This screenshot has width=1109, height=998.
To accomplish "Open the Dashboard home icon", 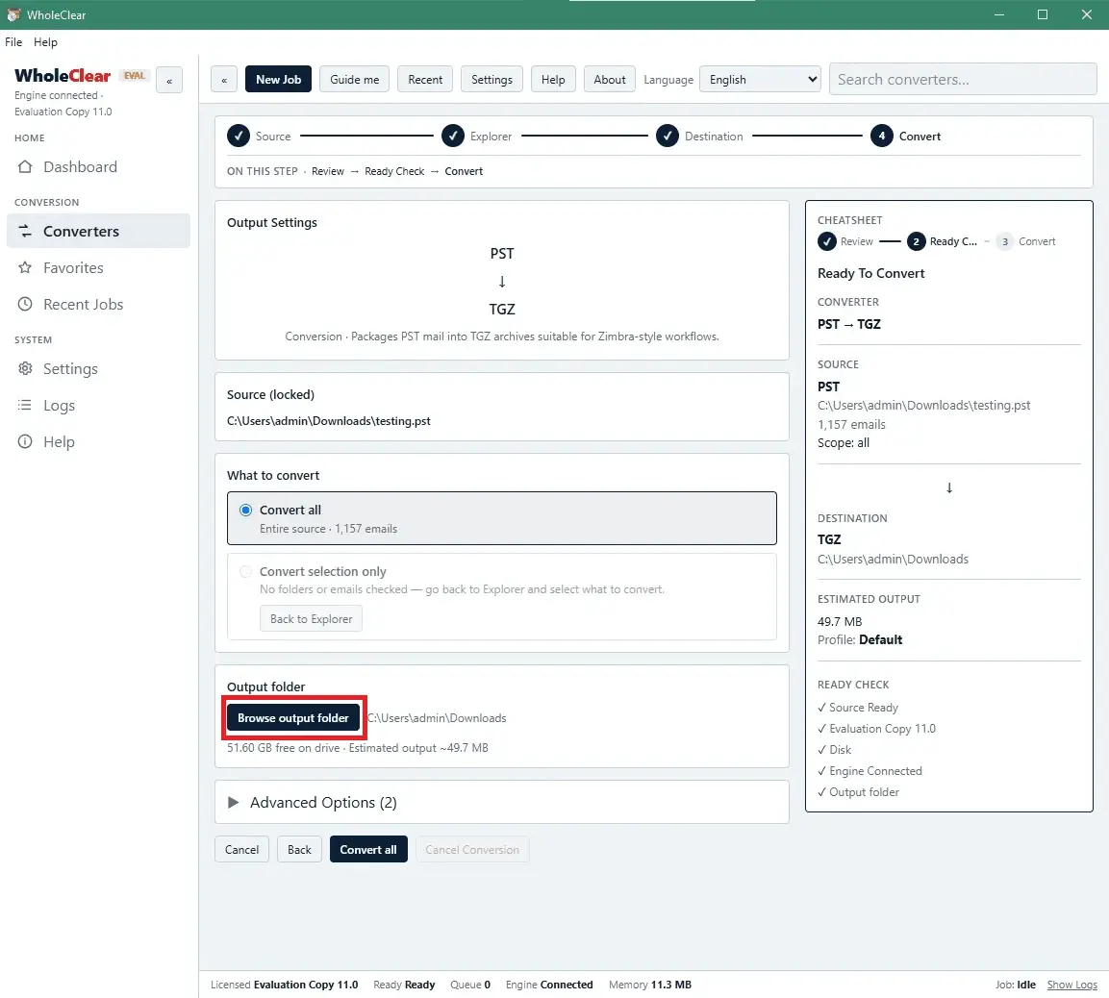I will [x=25, y=166].
